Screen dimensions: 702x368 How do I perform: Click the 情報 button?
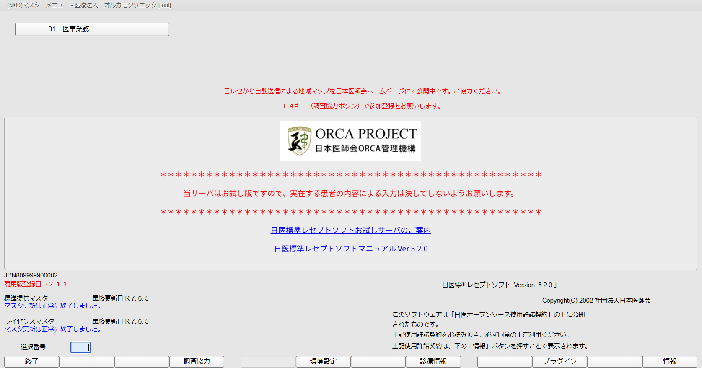click(x=670, y=361)
